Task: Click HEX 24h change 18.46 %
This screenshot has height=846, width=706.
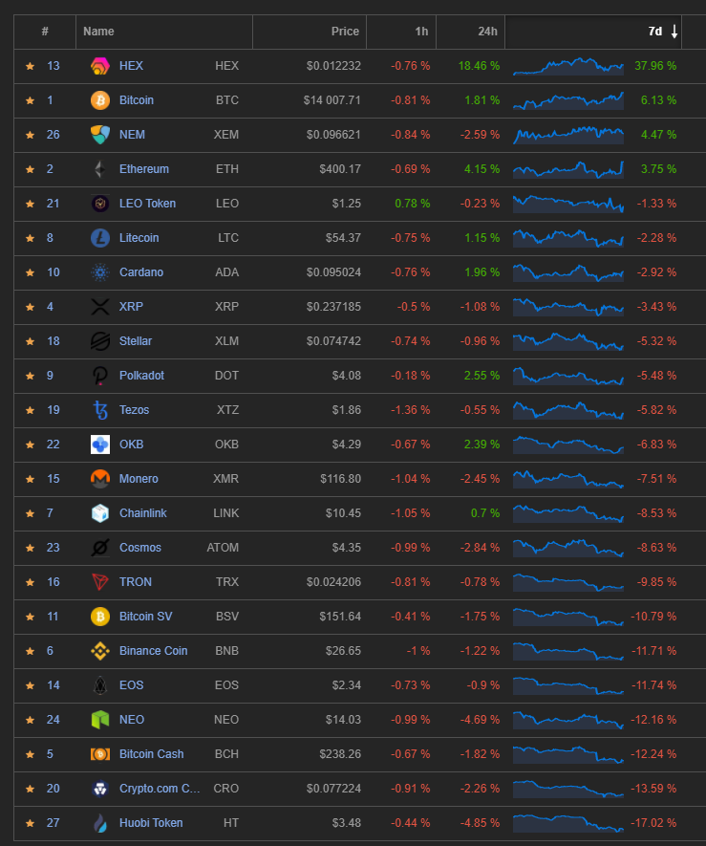Action: click(x=479, y=66)
